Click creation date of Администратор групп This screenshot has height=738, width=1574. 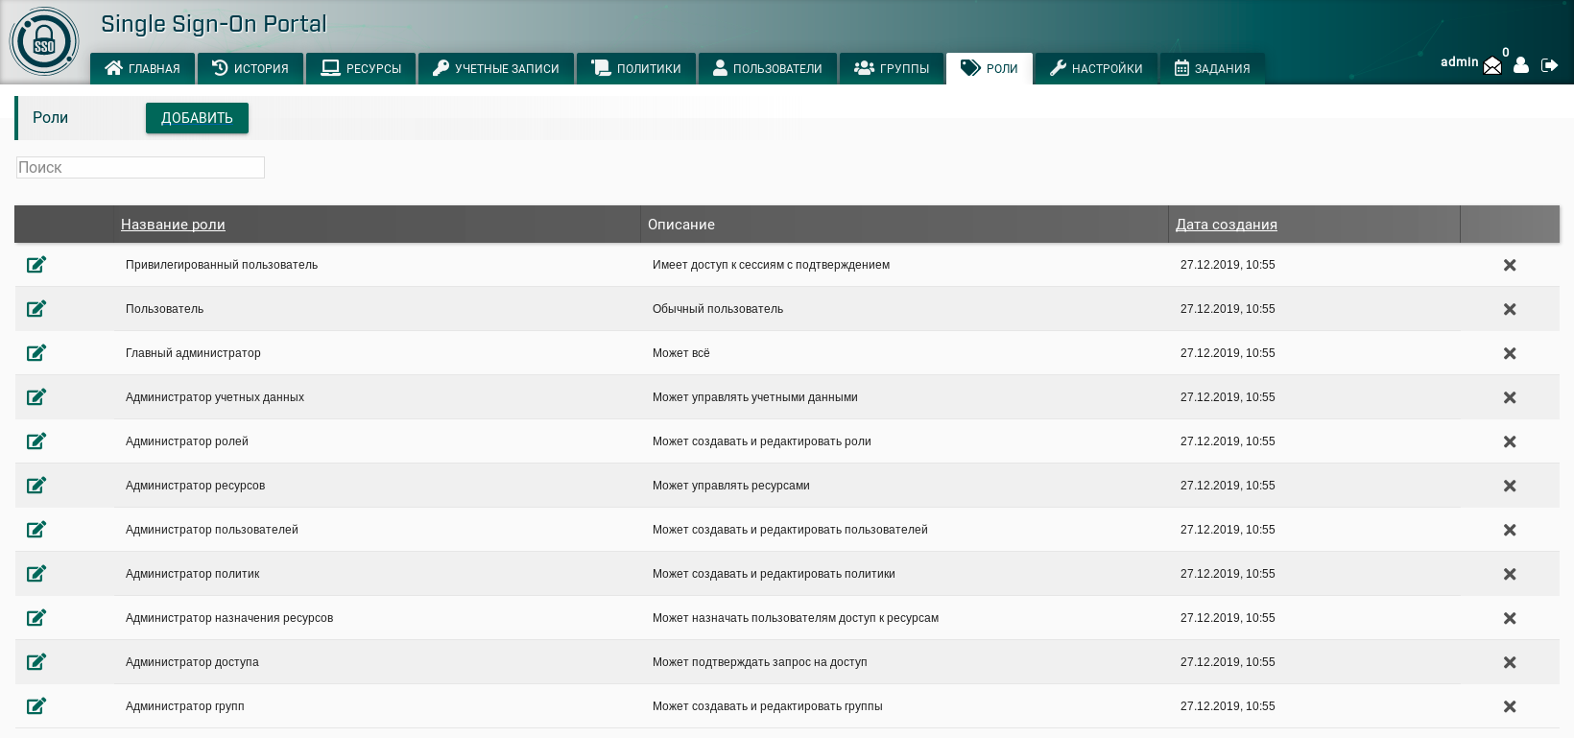pyautogui.click(x=1228, y=706)
